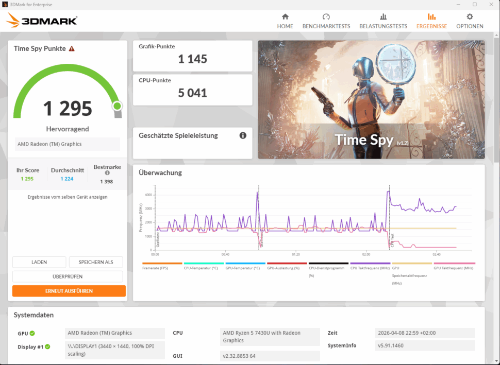500x365 pixels.
Task: Minimize the 3DMark window
Action: [x=458, y=5]
